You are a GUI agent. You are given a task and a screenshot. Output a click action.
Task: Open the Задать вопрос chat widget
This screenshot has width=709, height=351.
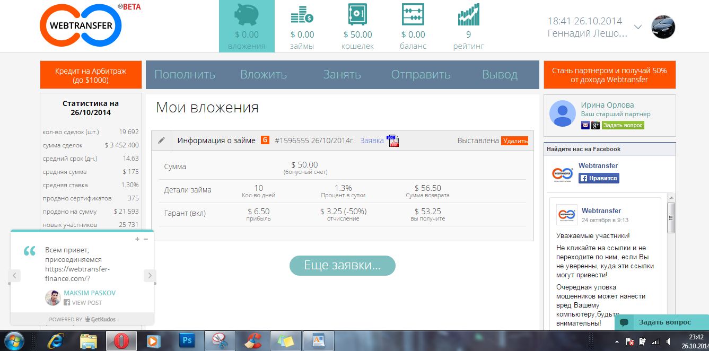click(662, 322)
